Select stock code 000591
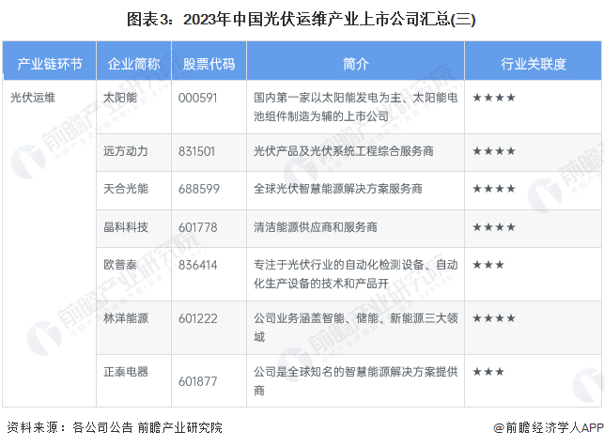Image resolution: width=604 pixels, height=447 pixels. click(x=197, y=98)
